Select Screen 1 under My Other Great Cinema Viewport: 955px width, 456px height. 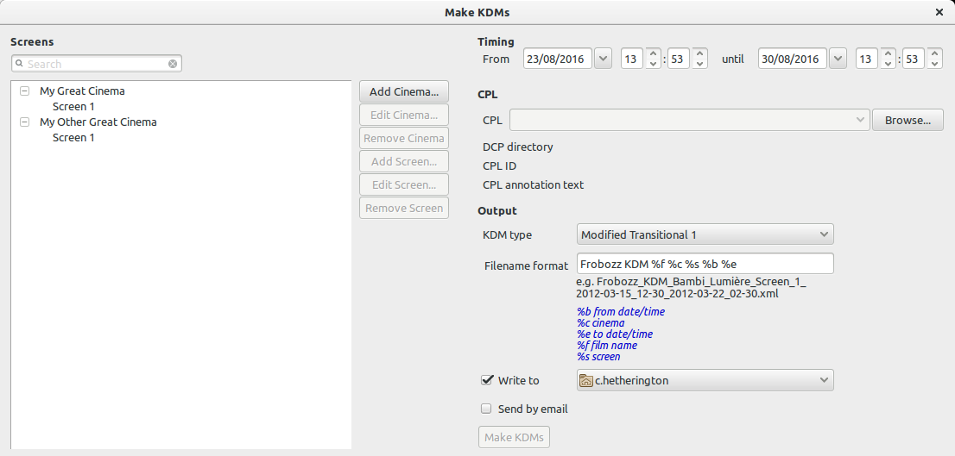(73, 137)
